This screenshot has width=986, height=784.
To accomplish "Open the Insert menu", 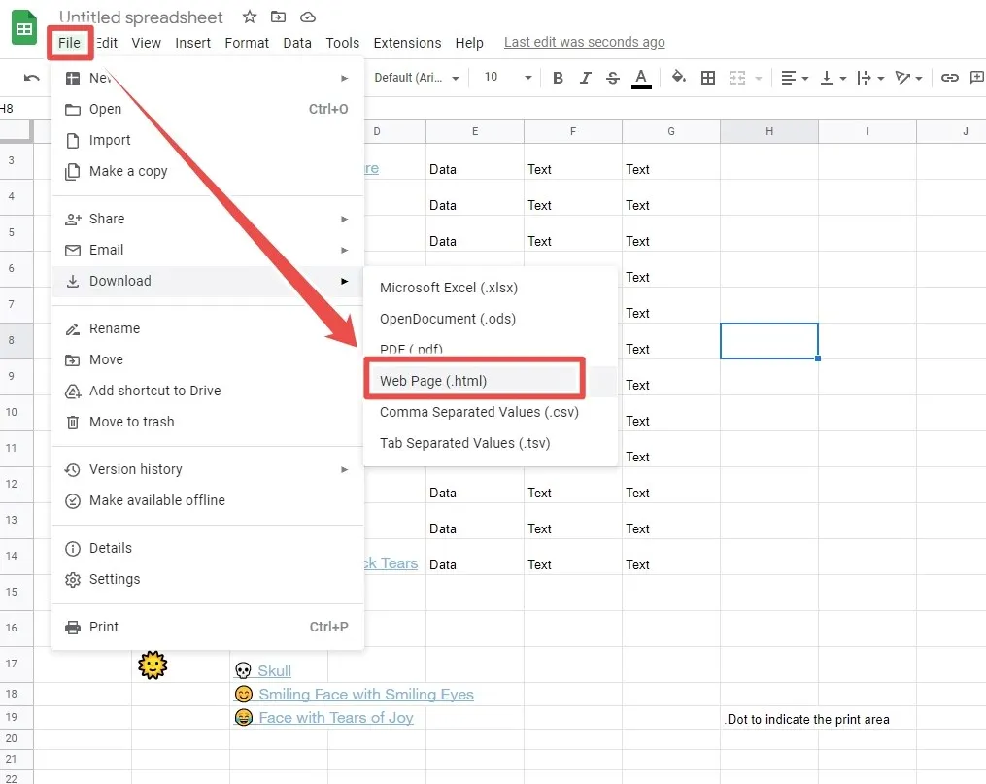I will pos(192,43).
